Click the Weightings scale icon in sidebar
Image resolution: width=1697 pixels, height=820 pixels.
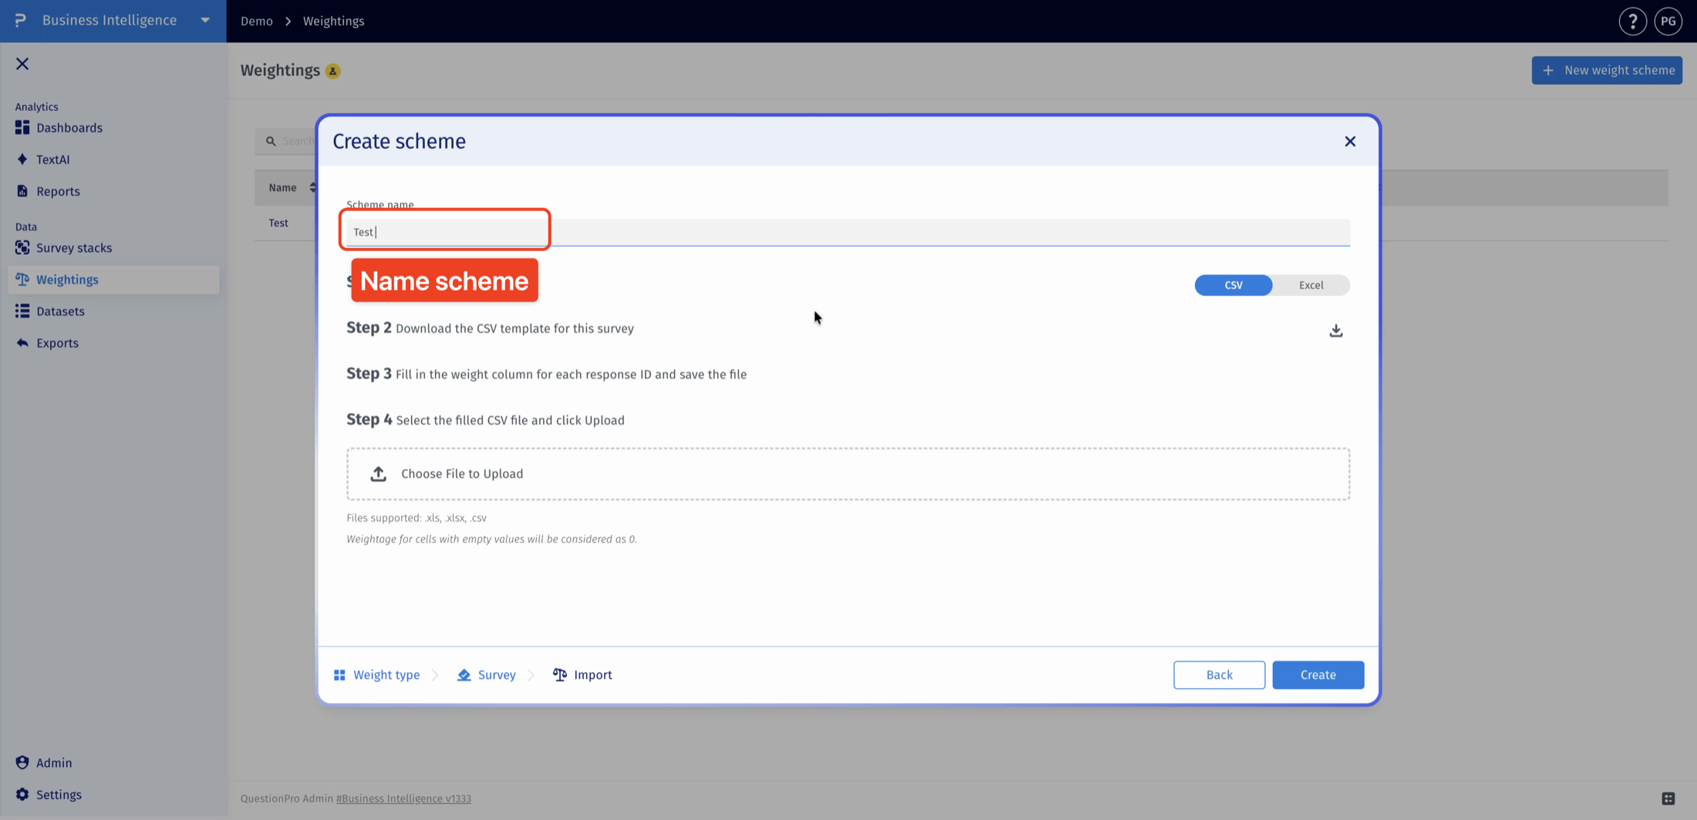pos(22,279)
